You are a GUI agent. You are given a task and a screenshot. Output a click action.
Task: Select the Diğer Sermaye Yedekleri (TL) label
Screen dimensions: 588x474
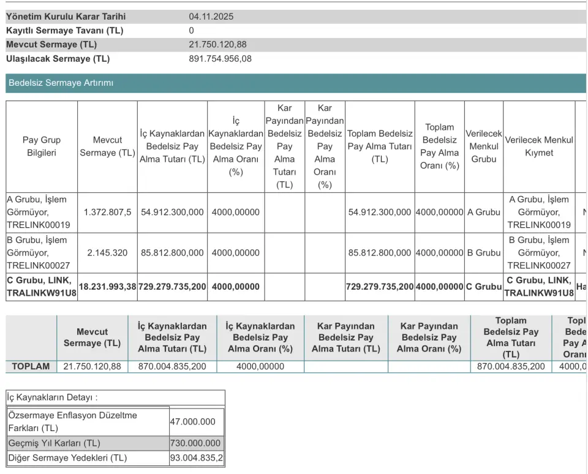click(67, 457)
